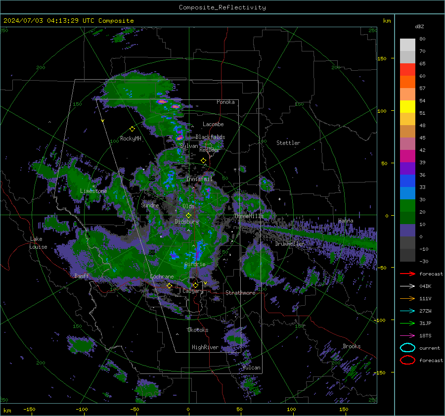The width and height of the screenshot is (445, 416).
Task: Click the red forecast arrow legend icon
Action: pyautogui.click(x=407, y=274)
